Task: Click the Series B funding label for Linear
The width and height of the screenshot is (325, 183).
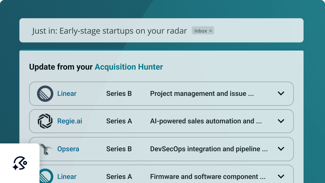Action: click(x=119, y=93)
